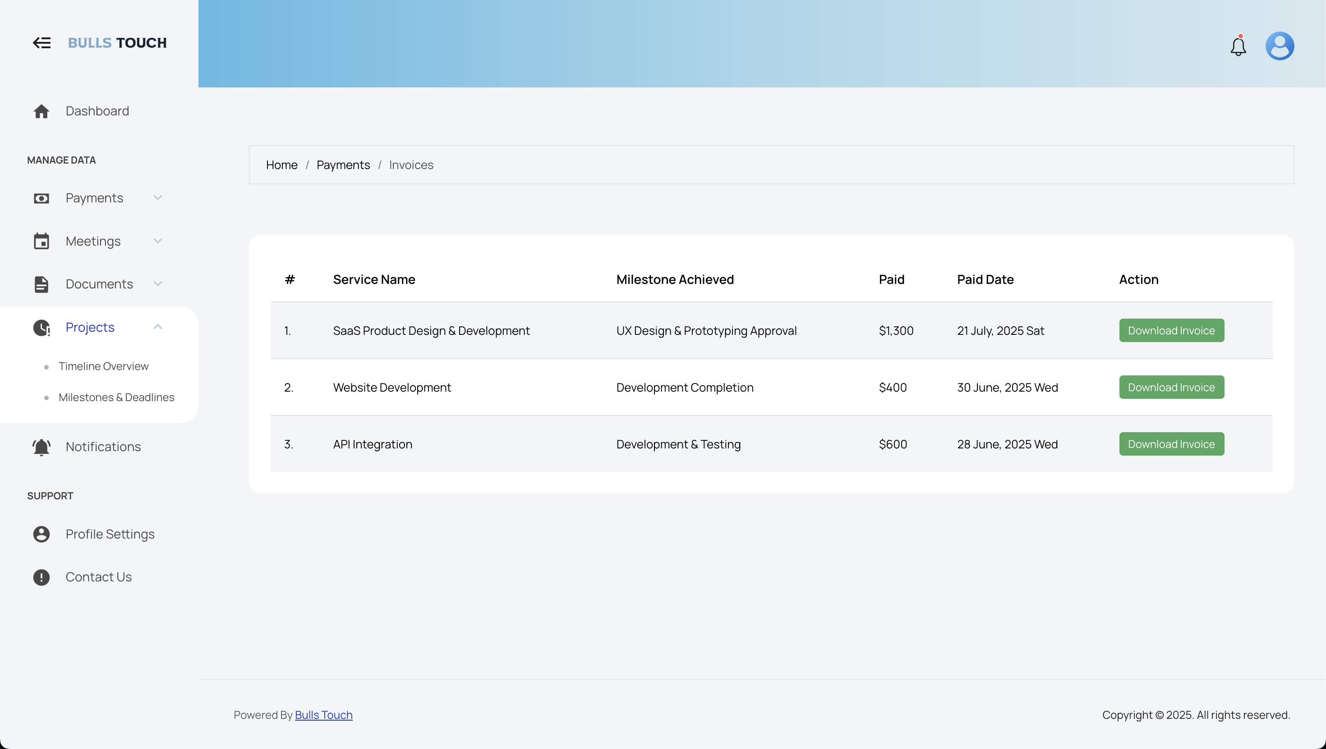Screen dimensions: 1326x749
Task: Expand the Payments chevron
Action: pos(158,197)
